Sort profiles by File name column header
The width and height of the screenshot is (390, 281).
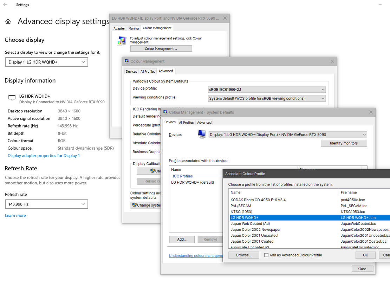coord(364,192)
